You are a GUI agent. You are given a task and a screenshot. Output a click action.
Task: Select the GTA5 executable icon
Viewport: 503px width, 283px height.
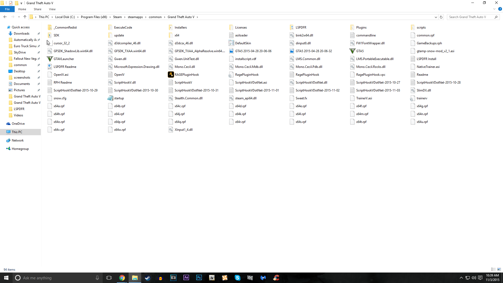click(352, 51)
